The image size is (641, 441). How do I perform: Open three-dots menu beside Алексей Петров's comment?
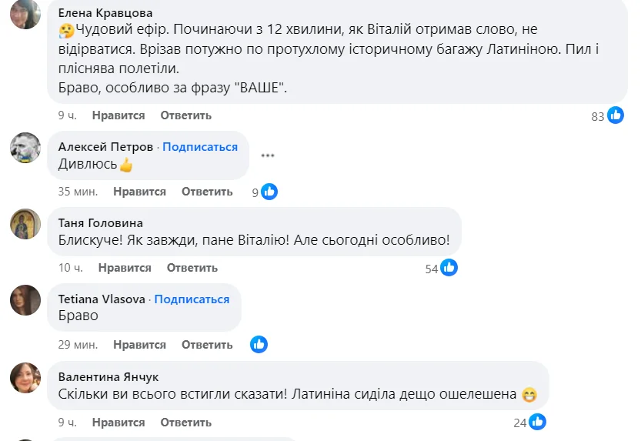click(267, 155)
